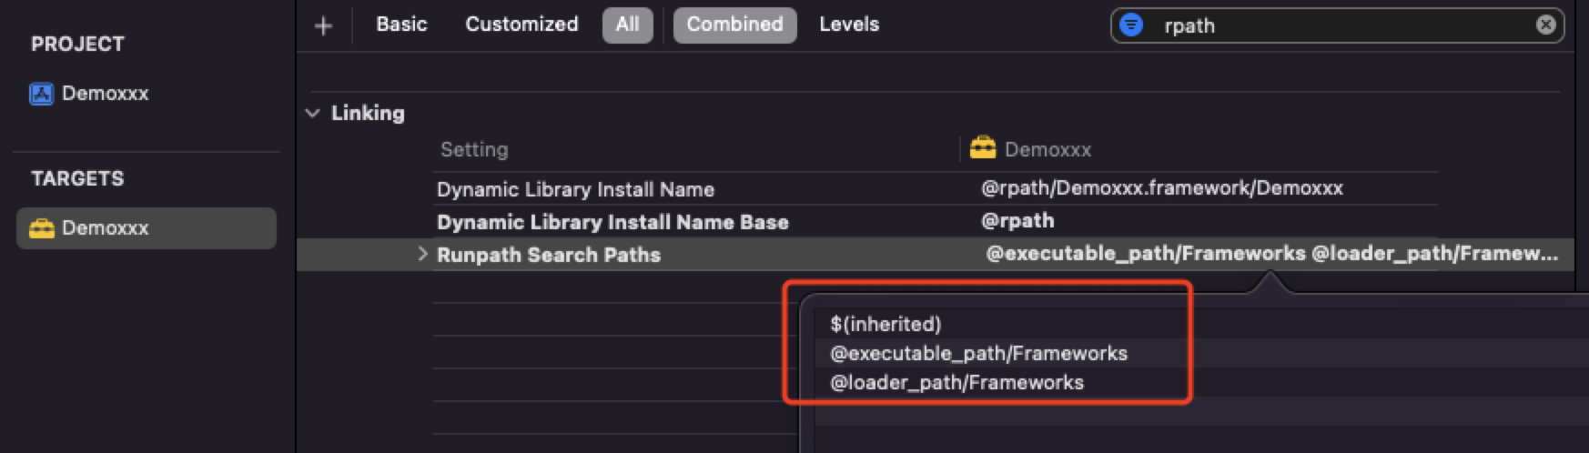Click the Demoxxx project app icon

tap(42, 94)
